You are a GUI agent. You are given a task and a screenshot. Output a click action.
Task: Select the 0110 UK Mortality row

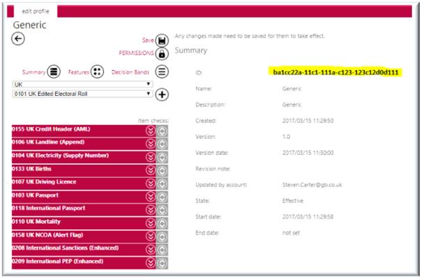(84, 223)
